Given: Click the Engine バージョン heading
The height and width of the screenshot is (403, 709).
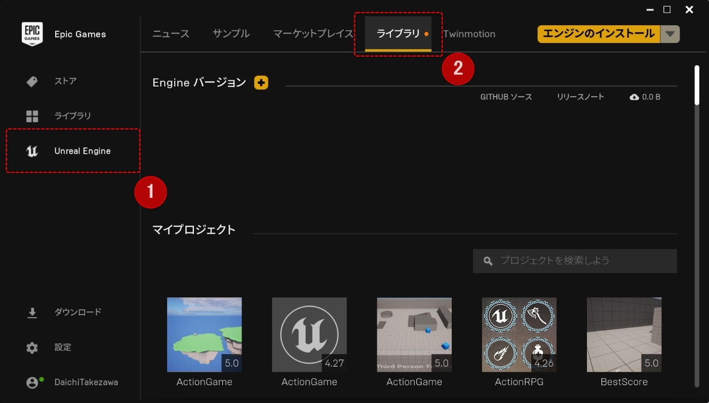Looking at the screenshot, I should click(x=199, y=82).
